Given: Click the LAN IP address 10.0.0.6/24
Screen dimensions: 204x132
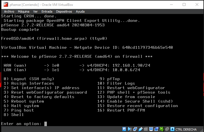Looking at the screenshot, I should click(x=126, y=70).
